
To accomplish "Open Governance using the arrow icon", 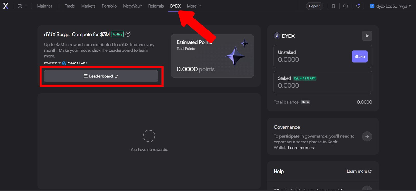I will 367,136.
